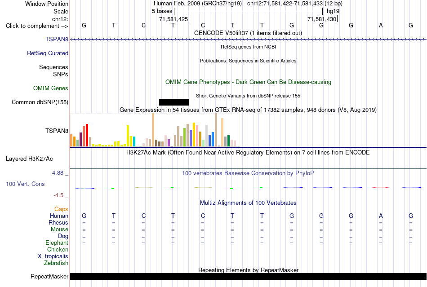Click the 71,581,430 position marker
427x287 pixels.
point(322,19)
